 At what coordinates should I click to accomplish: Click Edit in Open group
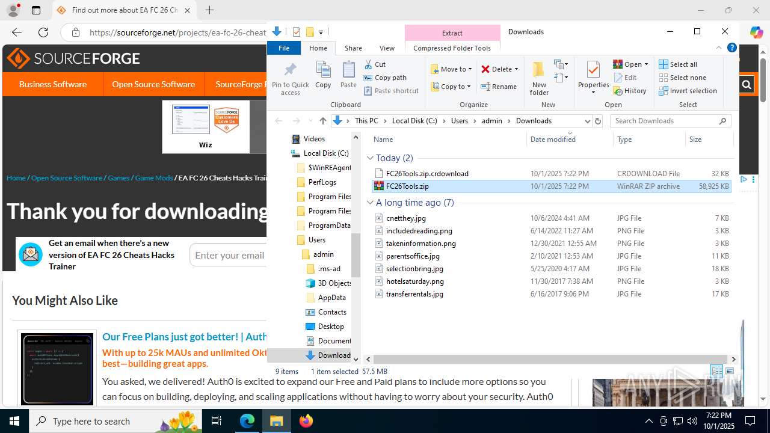625,78
